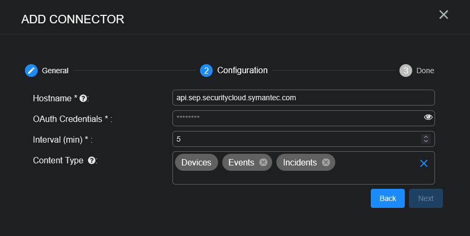
Task: Select the step 2 Configuration circle
Action: coord(206,71)
